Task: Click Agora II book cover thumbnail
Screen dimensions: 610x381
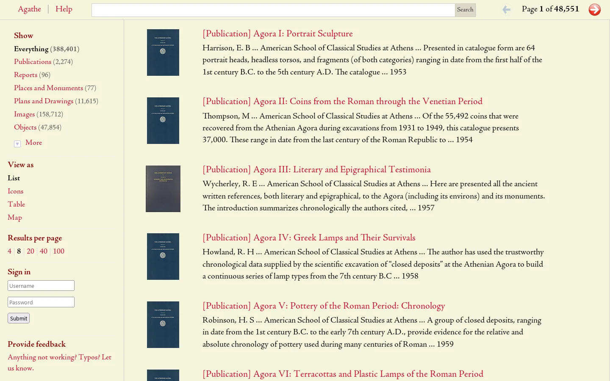Action: click(163, 121)
